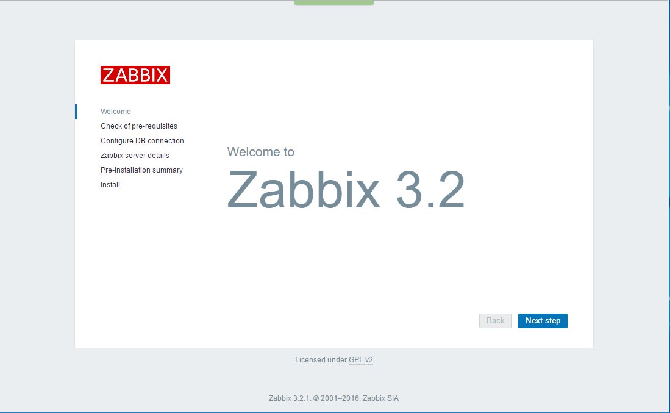Image resolution: width=670 pixels, height=413 pixels.
Task: Open Pre-installation summary step
Action: 141,170
